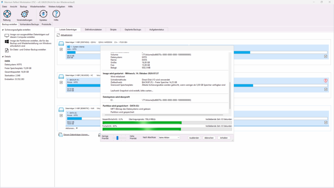Viewport: 334px width, 188px height.
Task: Click the Ausblenden button
Action: pos(194,138)
